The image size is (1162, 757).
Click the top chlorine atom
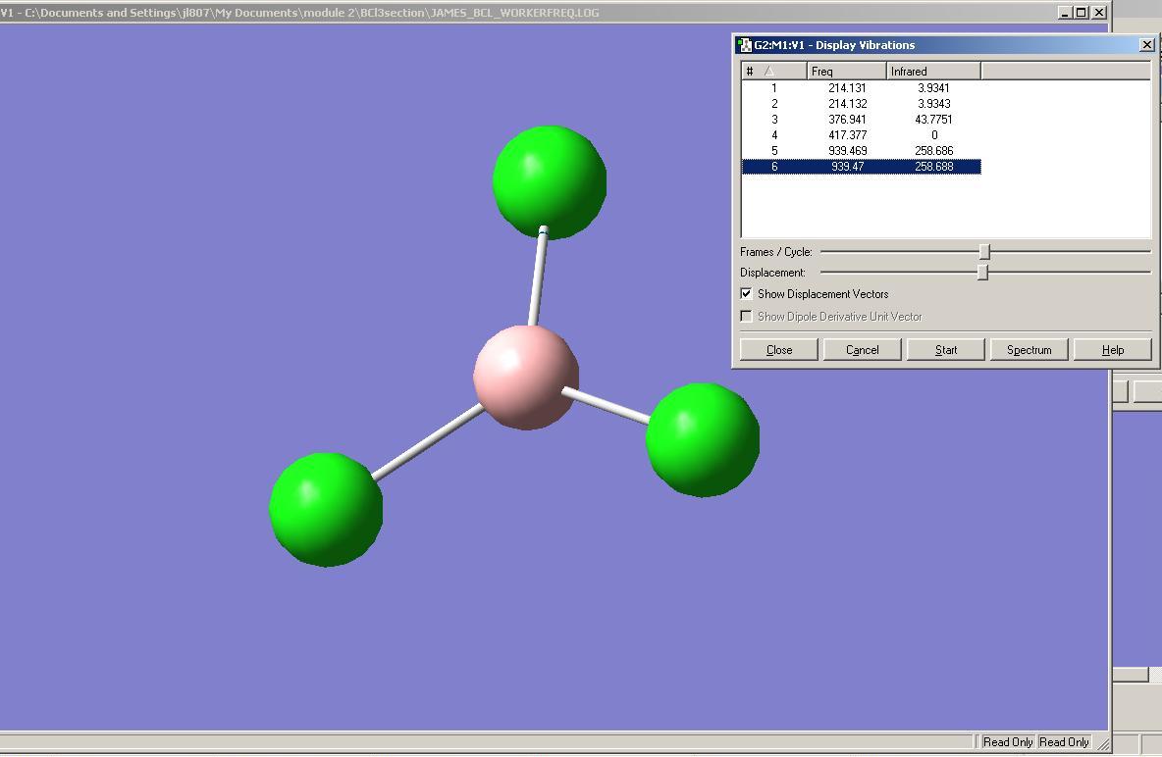(x=550, y=182)
